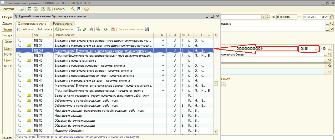This screenshot has width=335, height=140.
Task: Click the T icon in the right panel
Action: [x=326, y=66]
